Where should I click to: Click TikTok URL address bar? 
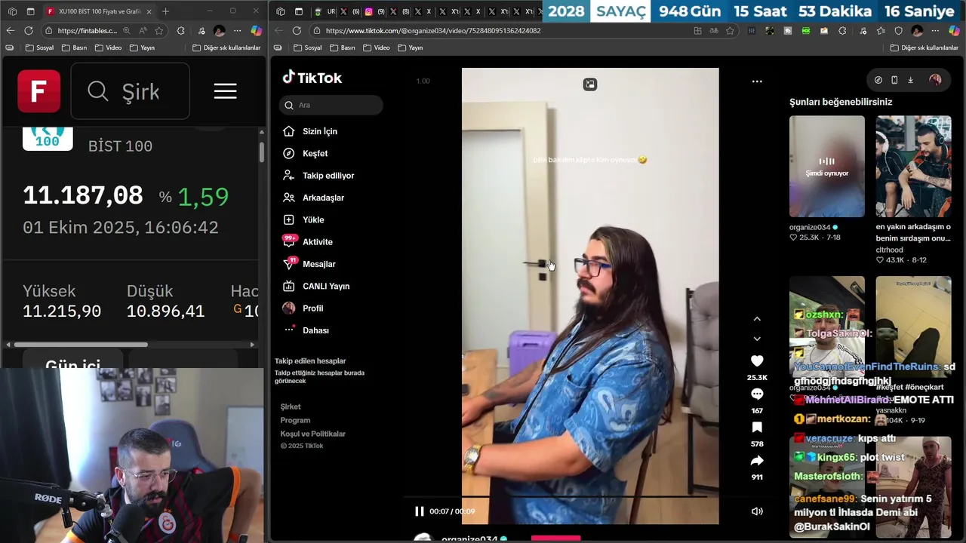tap(434, 31)
